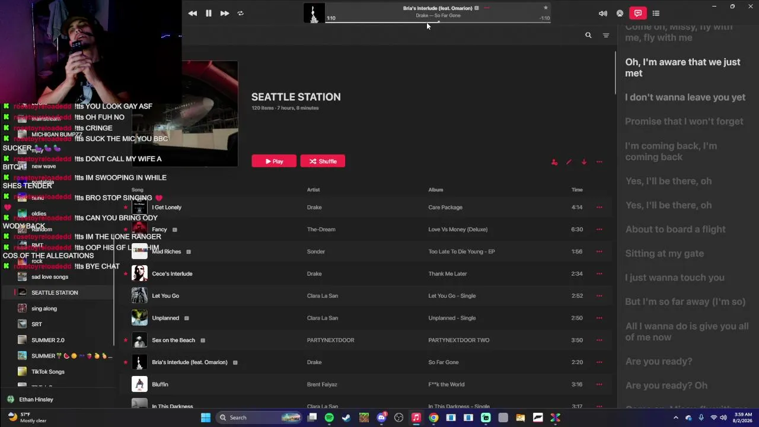The width and height of the screenshot is (759, 427).
Task: Edit the playlist with the pencil icon
Action: 569,162
